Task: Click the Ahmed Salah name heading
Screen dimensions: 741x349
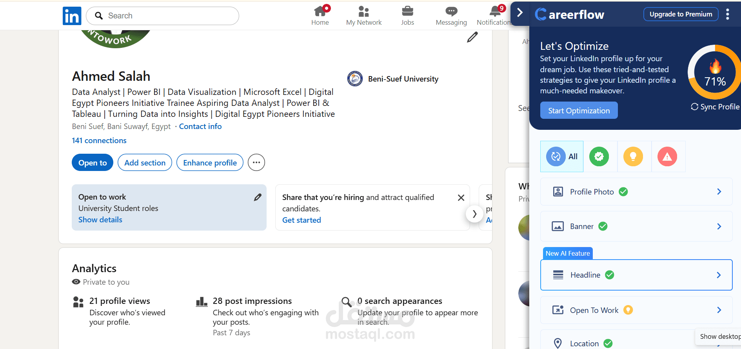Action: pos(111,76)
